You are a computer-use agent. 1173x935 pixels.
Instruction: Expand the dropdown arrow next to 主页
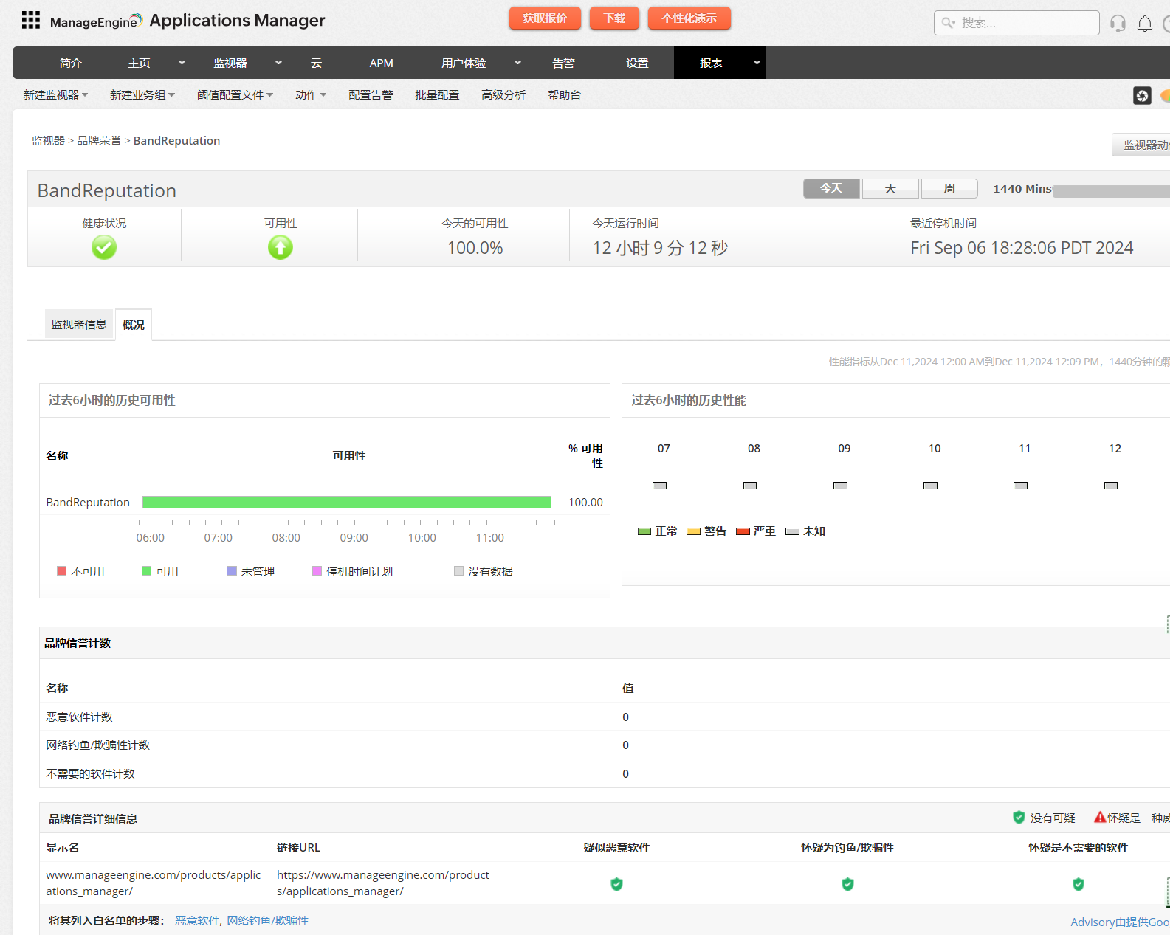182,63
